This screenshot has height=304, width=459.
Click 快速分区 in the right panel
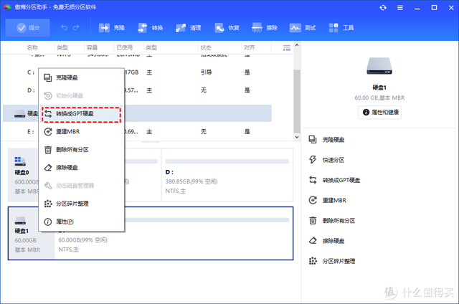point(327,160)
